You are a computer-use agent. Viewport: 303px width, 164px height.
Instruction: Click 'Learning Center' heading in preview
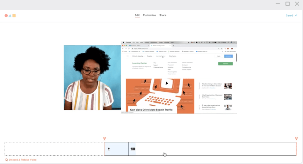140,63
